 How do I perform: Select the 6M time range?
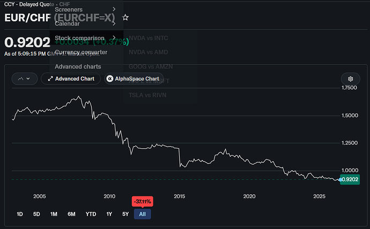click(x=71, y=214)
